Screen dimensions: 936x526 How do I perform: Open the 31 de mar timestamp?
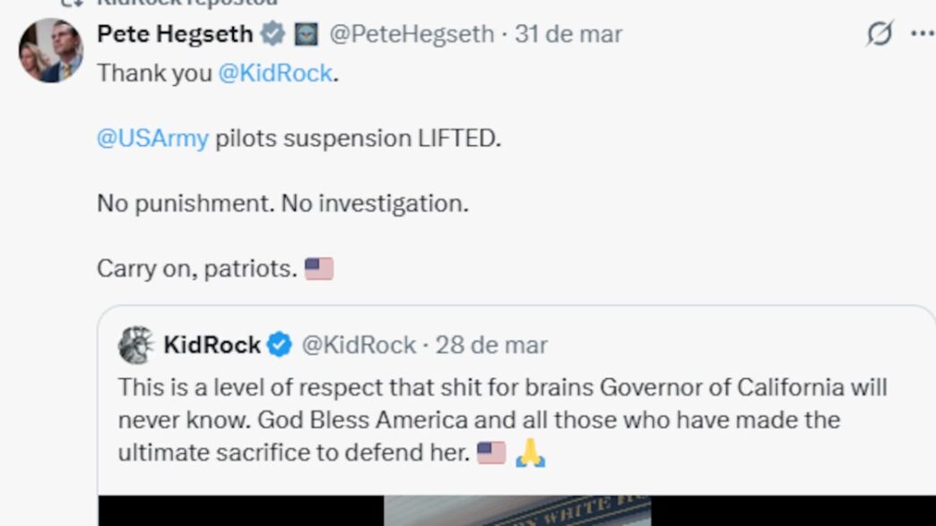point(568,34)
